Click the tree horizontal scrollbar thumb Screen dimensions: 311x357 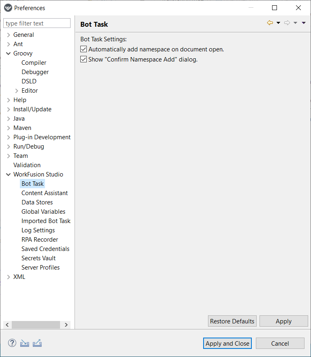[x=36, y=325]
